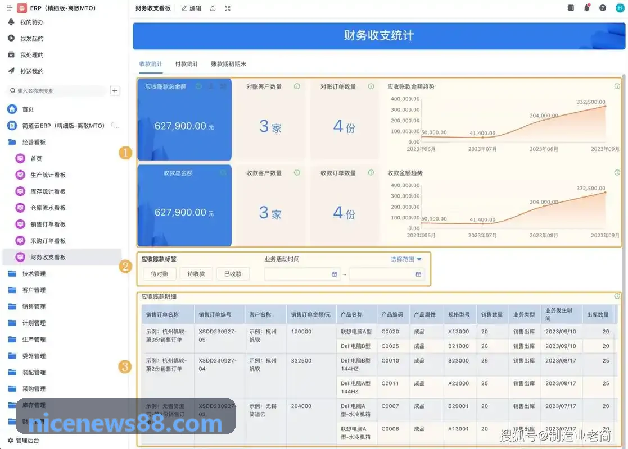Open 管理后台 settings
Screen dimensions: 628x449
(24, 440)
